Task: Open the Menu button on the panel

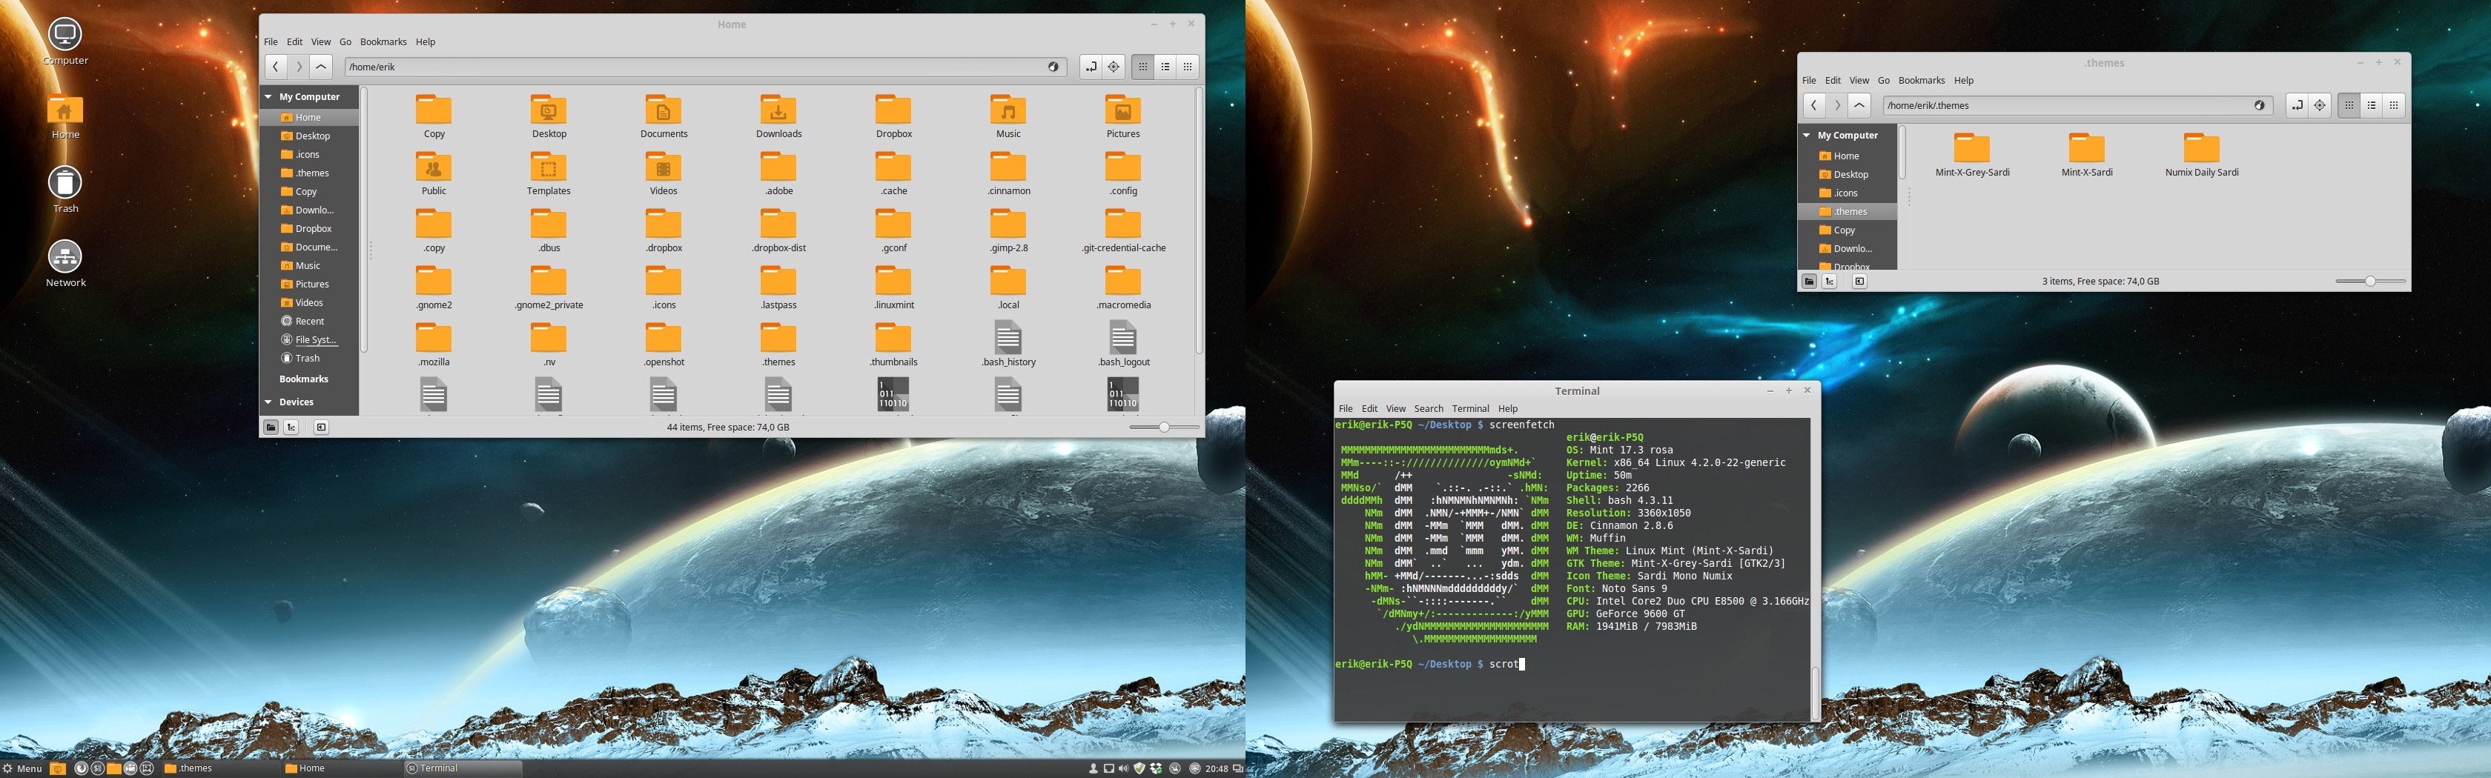Action: pyautogui.click(x=22, y=768)
